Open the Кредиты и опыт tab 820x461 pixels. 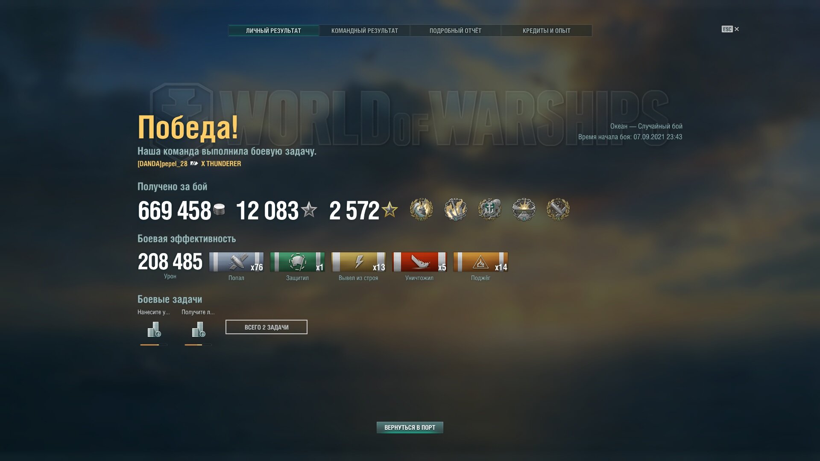coord(547,31)
